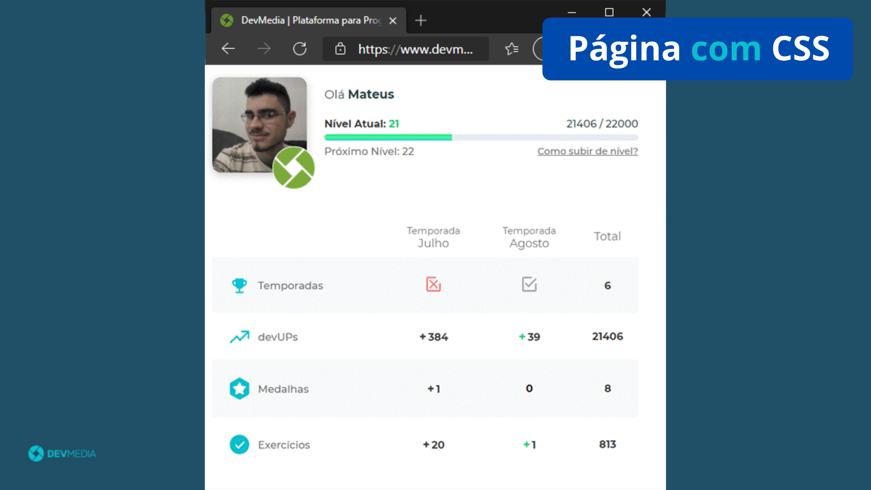Viewport: 871px width, 490px height.
Task: Select the DevMedia browser tab
Action: point(308,20)
